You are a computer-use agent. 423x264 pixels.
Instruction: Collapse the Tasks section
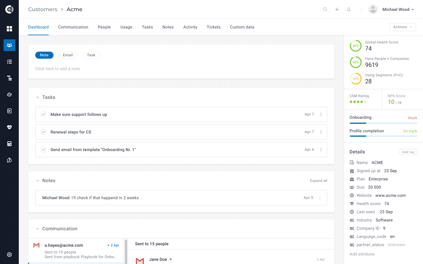pyautogui.click(x=38, y=97)
